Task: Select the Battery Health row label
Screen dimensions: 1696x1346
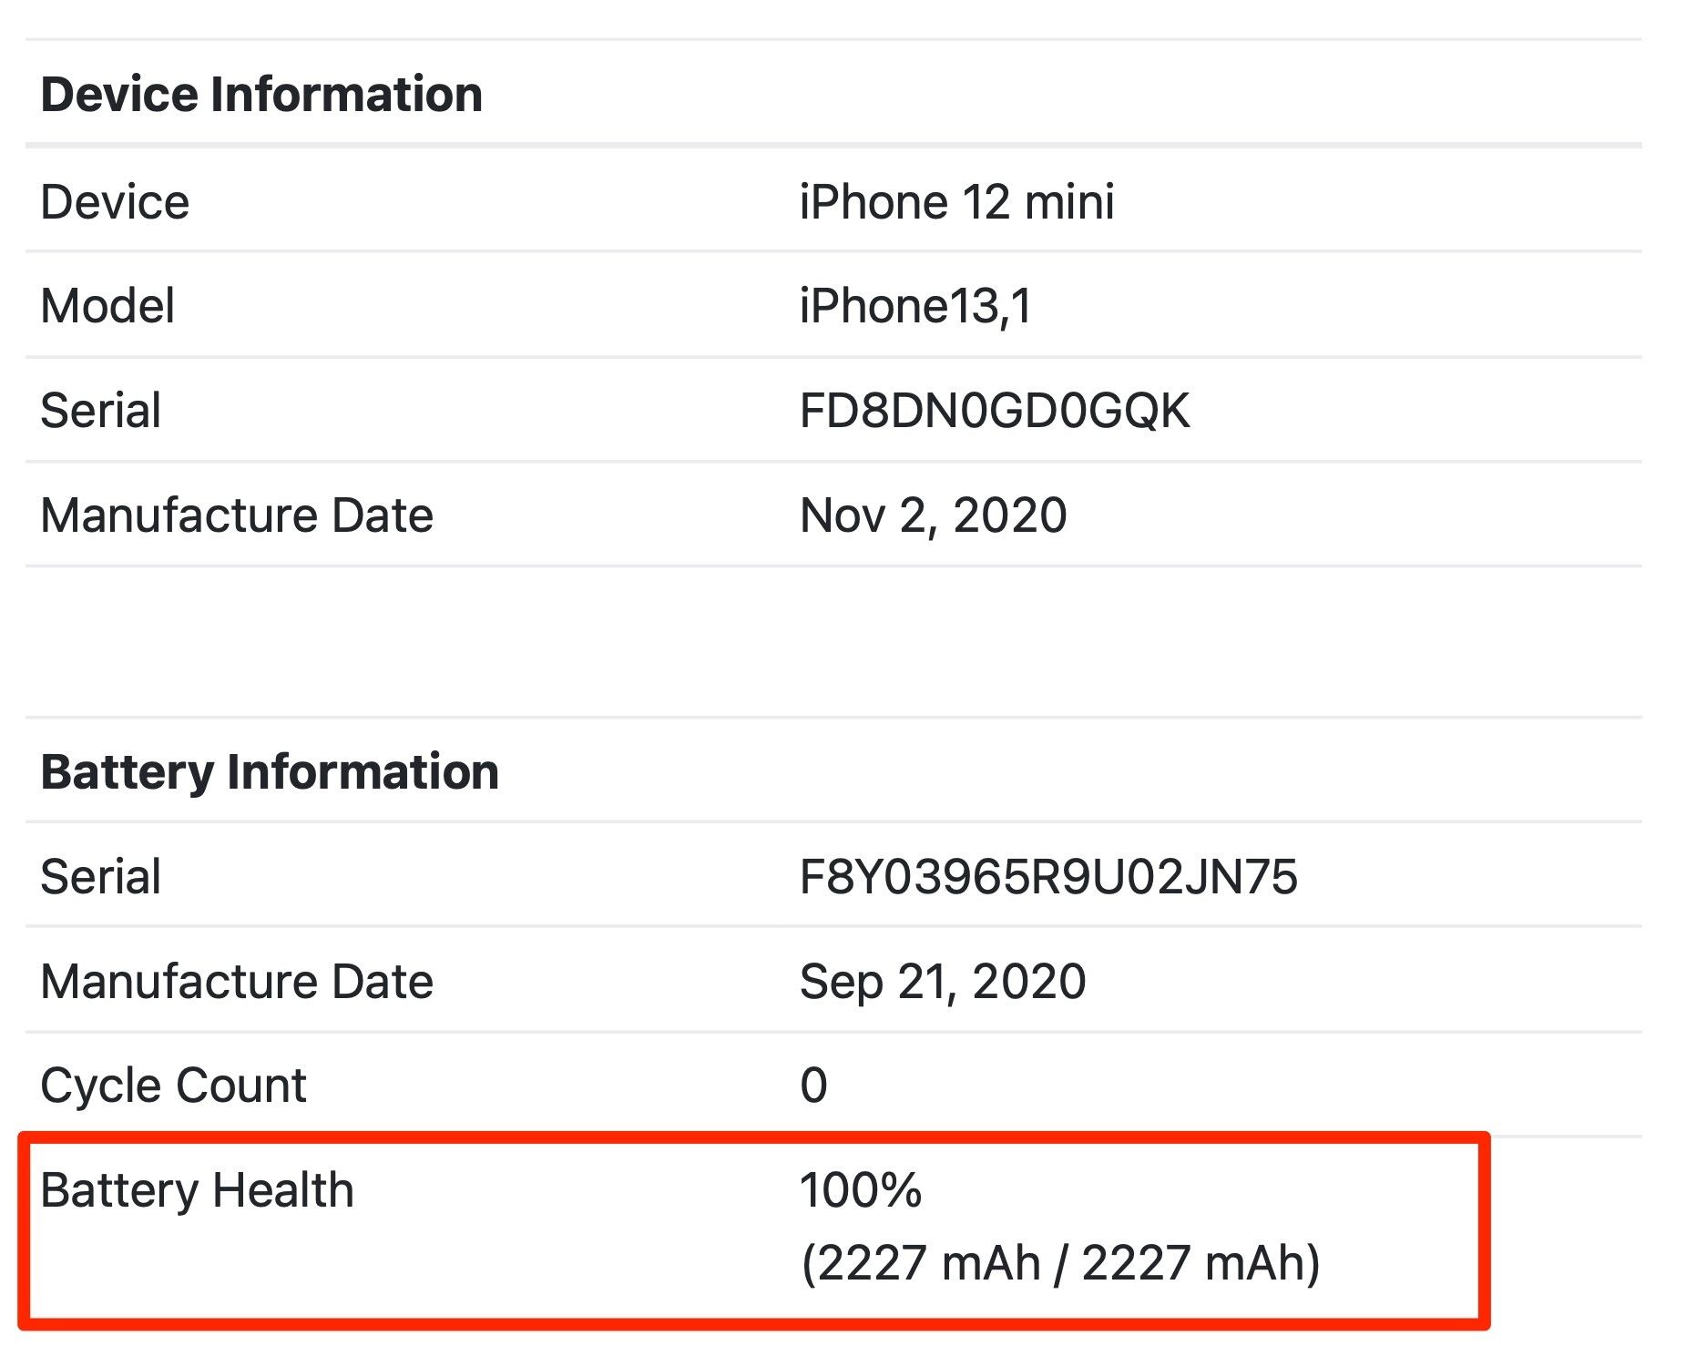Action: (197, 1190)
